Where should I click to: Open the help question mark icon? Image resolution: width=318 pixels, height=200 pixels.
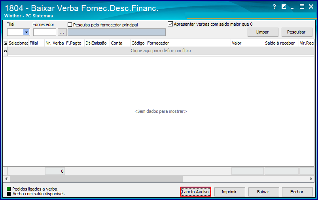(274, 7)
